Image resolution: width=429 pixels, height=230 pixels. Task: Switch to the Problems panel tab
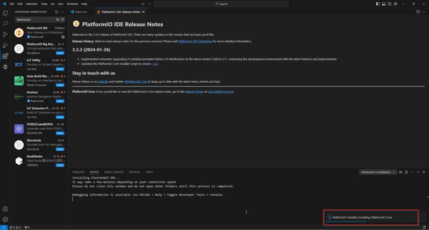[x=78, y=172]
